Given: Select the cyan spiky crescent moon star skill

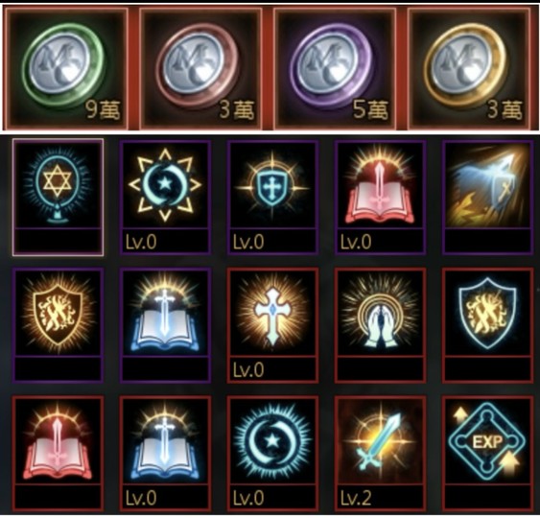Looking at the screenshot, I should point(272,453).
